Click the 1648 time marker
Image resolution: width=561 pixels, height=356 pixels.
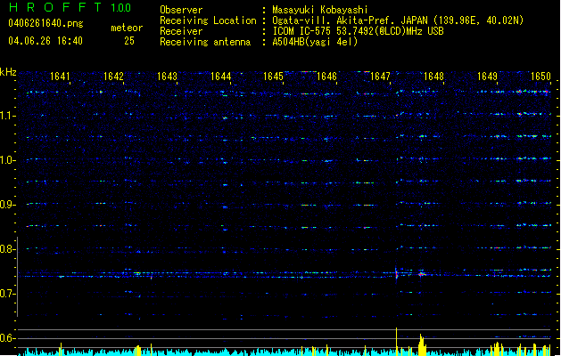pos(433,76)
